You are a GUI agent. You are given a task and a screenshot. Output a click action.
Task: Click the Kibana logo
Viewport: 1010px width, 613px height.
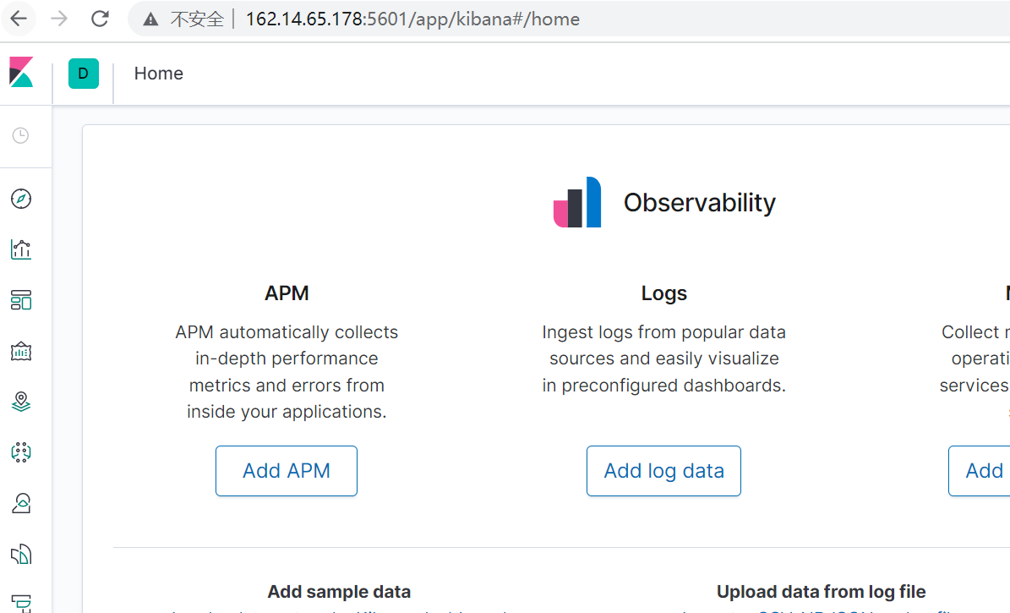21,72
